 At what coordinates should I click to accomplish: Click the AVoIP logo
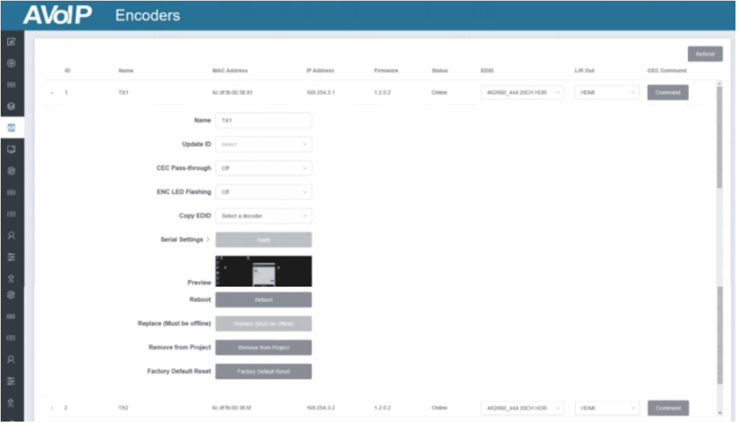coord(58,15)
